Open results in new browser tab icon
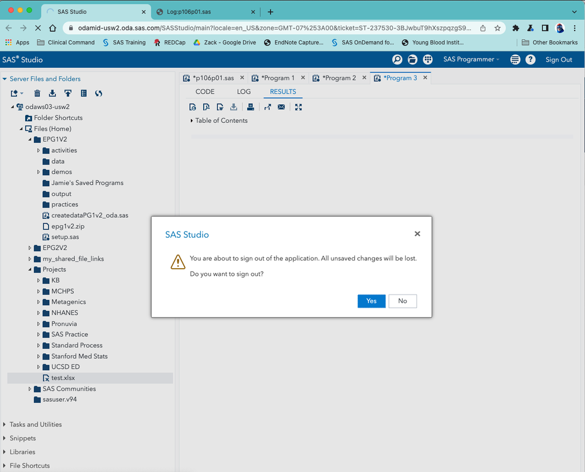This screenshot has height=472, width=585. coord(268,107)
